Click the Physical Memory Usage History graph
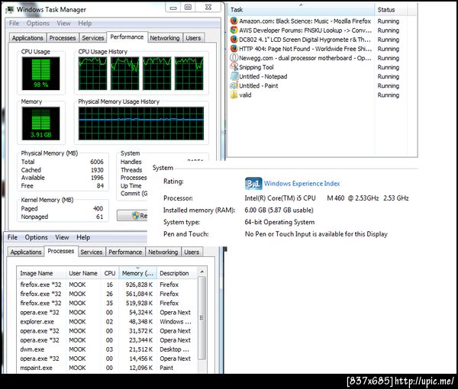458x389 pixels. pos(141,124)
